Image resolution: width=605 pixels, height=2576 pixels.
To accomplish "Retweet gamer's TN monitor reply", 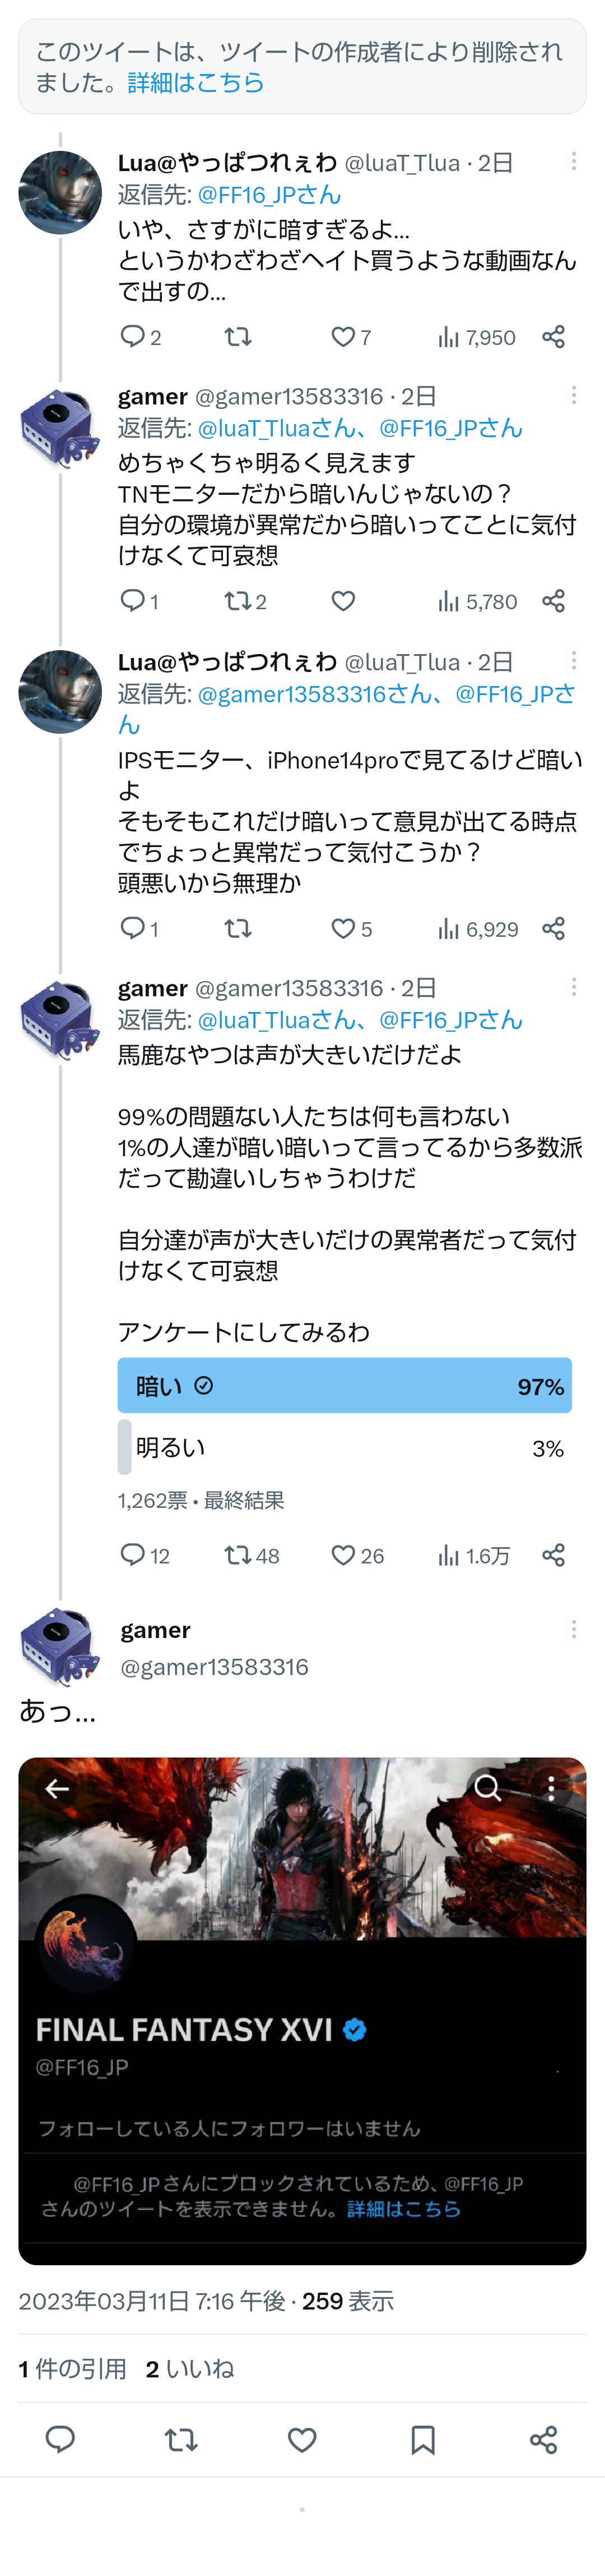I will [239, 601].
